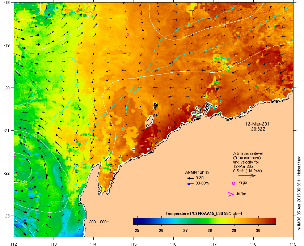
Task: Click the '0.5m/s (1kt 24h)' scale text
Action: (248, 171)
